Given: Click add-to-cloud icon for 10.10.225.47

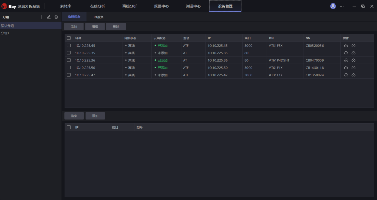Looking at the screenshot, I should [346, 75].
